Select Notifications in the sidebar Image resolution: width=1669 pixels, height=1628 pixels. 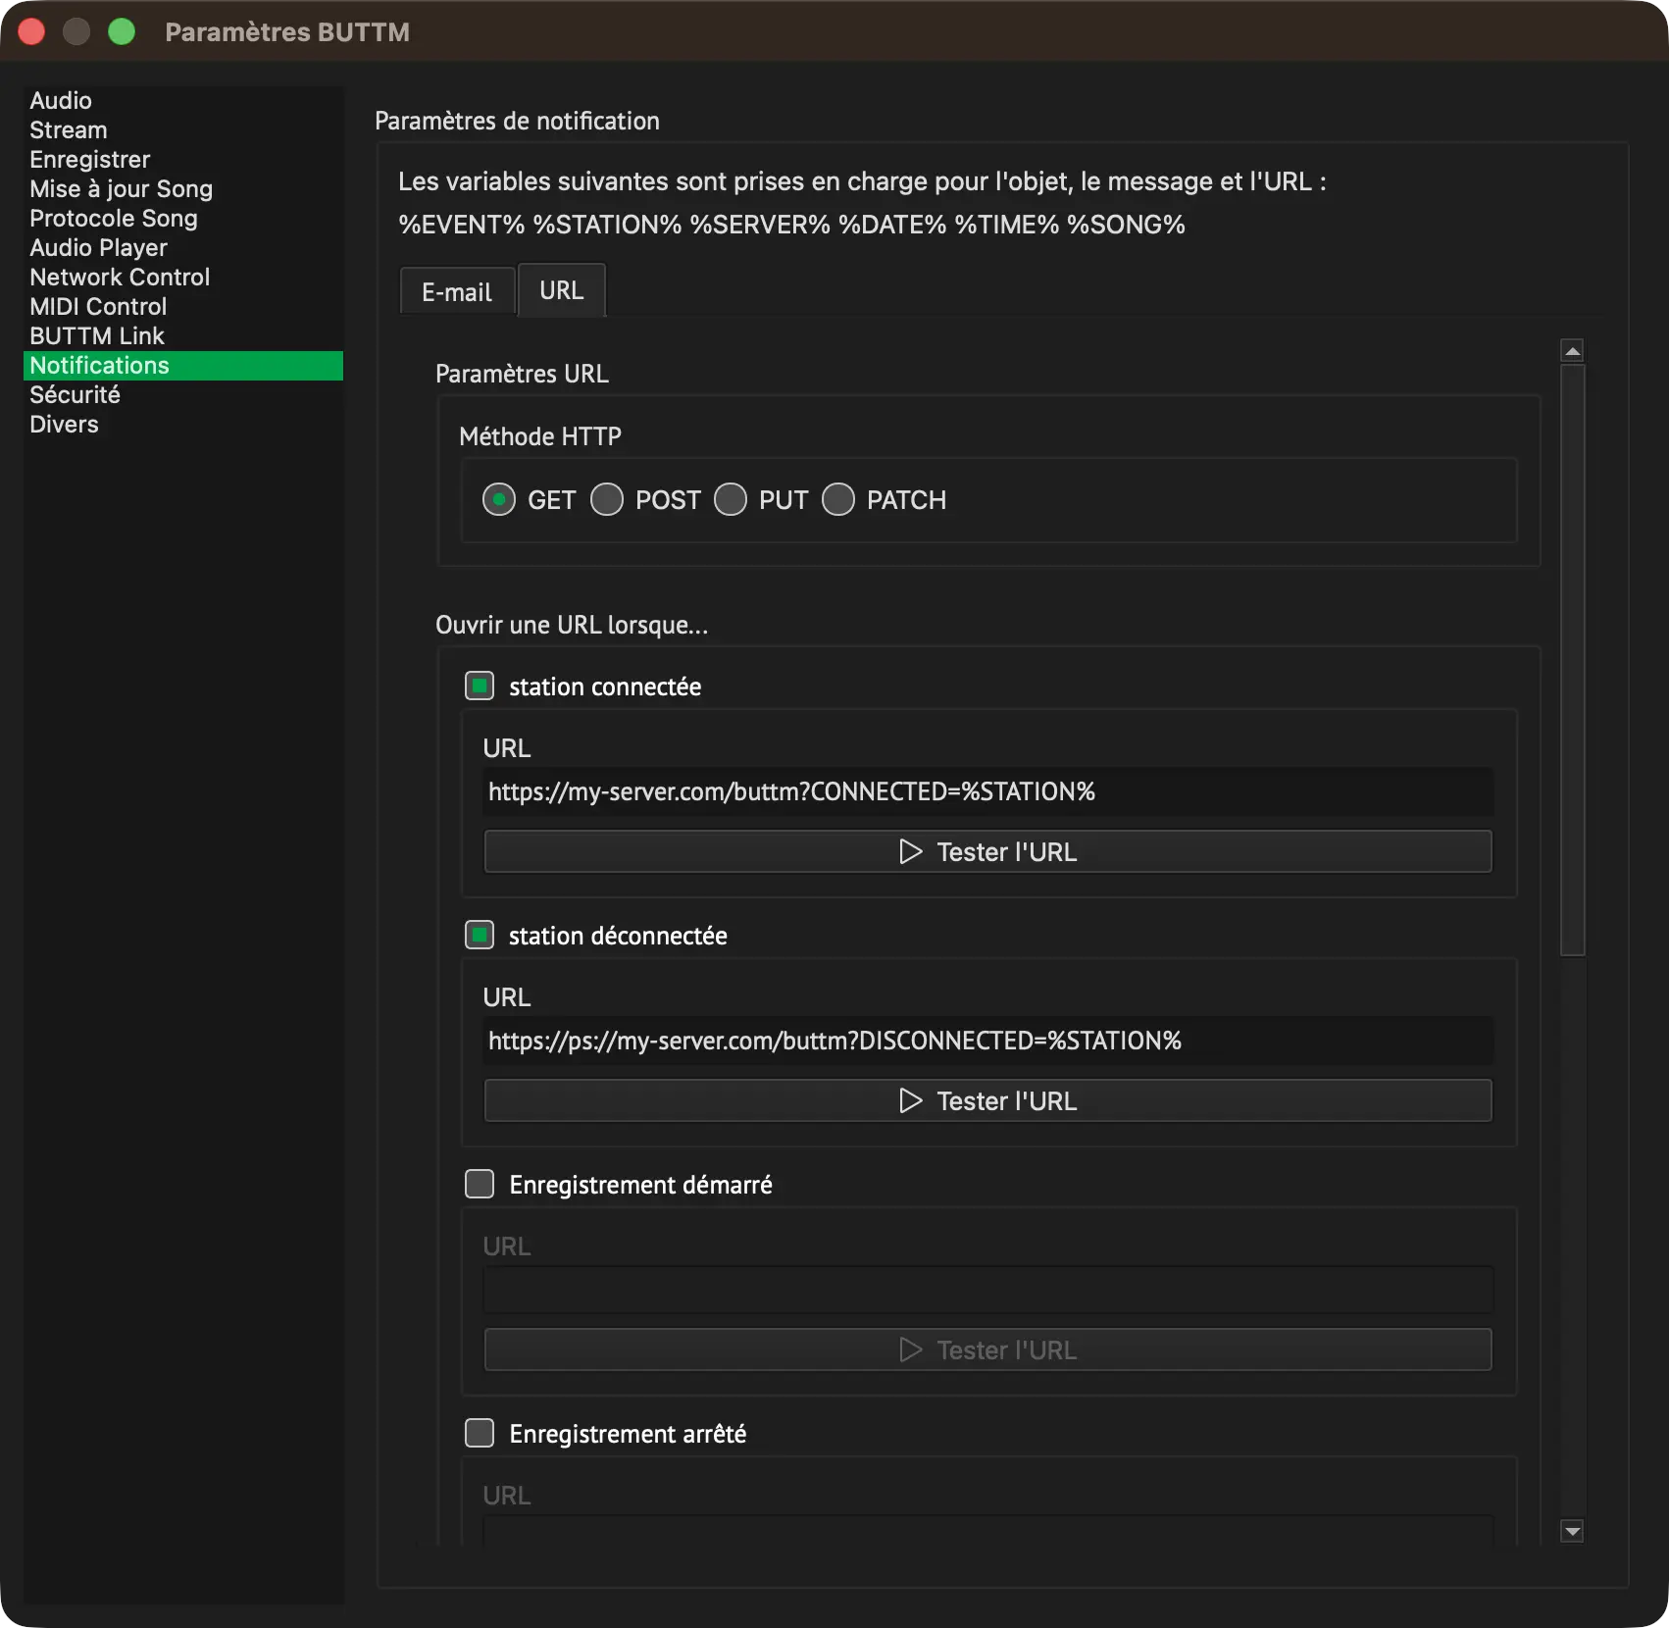pyautogui.click(x=182, y=366)
